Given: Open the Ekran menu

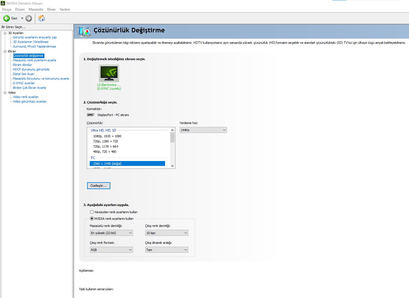Looking at the screenshot, I should pos(51,9).
